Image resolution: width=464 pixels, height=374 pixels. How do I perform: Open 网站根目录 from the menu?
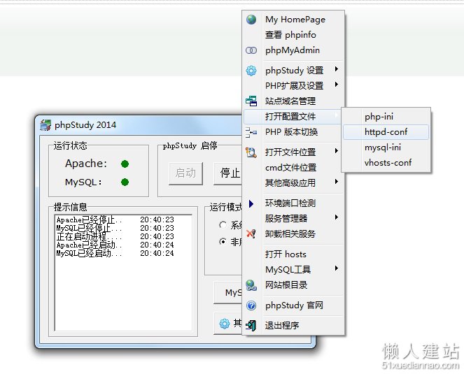point(293,285)
